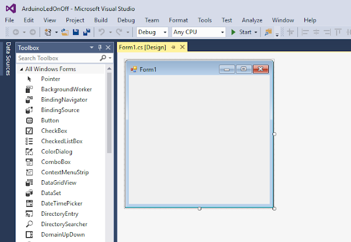
Task: Click the Navigate Forward toolbar icon
Action: [x=33, y=32]
